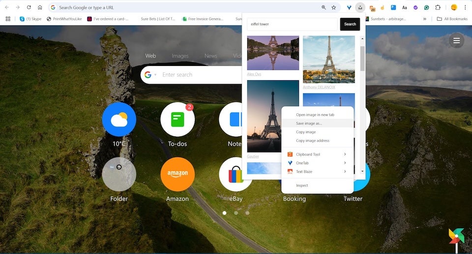472x254 pixels.
Task: Open the PrintWhatYouLike bookmark
Action: click(64, 19)
